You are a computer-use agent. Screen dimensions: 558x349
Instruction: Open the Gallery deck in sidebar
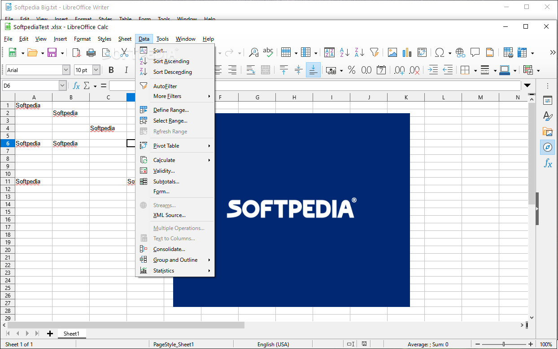pyautogui.click(x=547, y=132)
